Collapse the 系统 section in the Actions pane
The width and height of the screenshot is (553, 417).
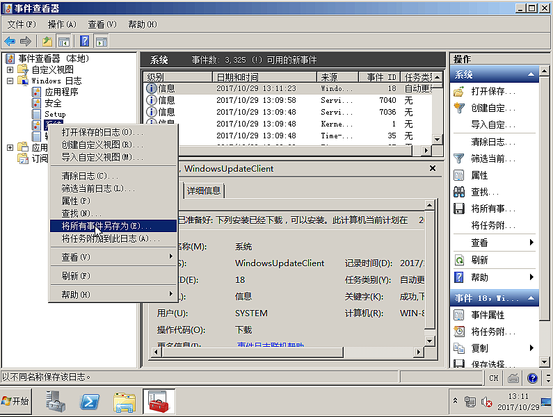click(532, 75)
